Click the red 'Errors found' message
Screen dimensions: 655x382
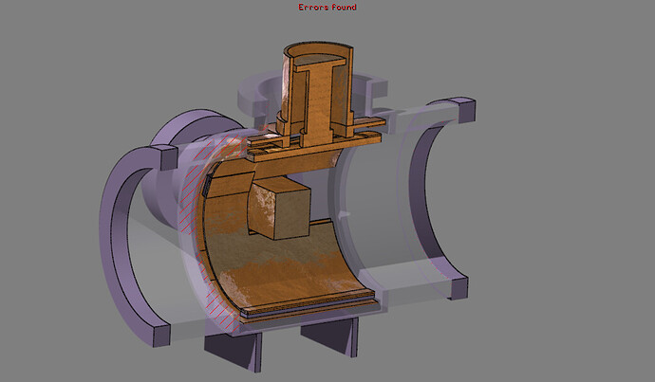click(327, 7)
